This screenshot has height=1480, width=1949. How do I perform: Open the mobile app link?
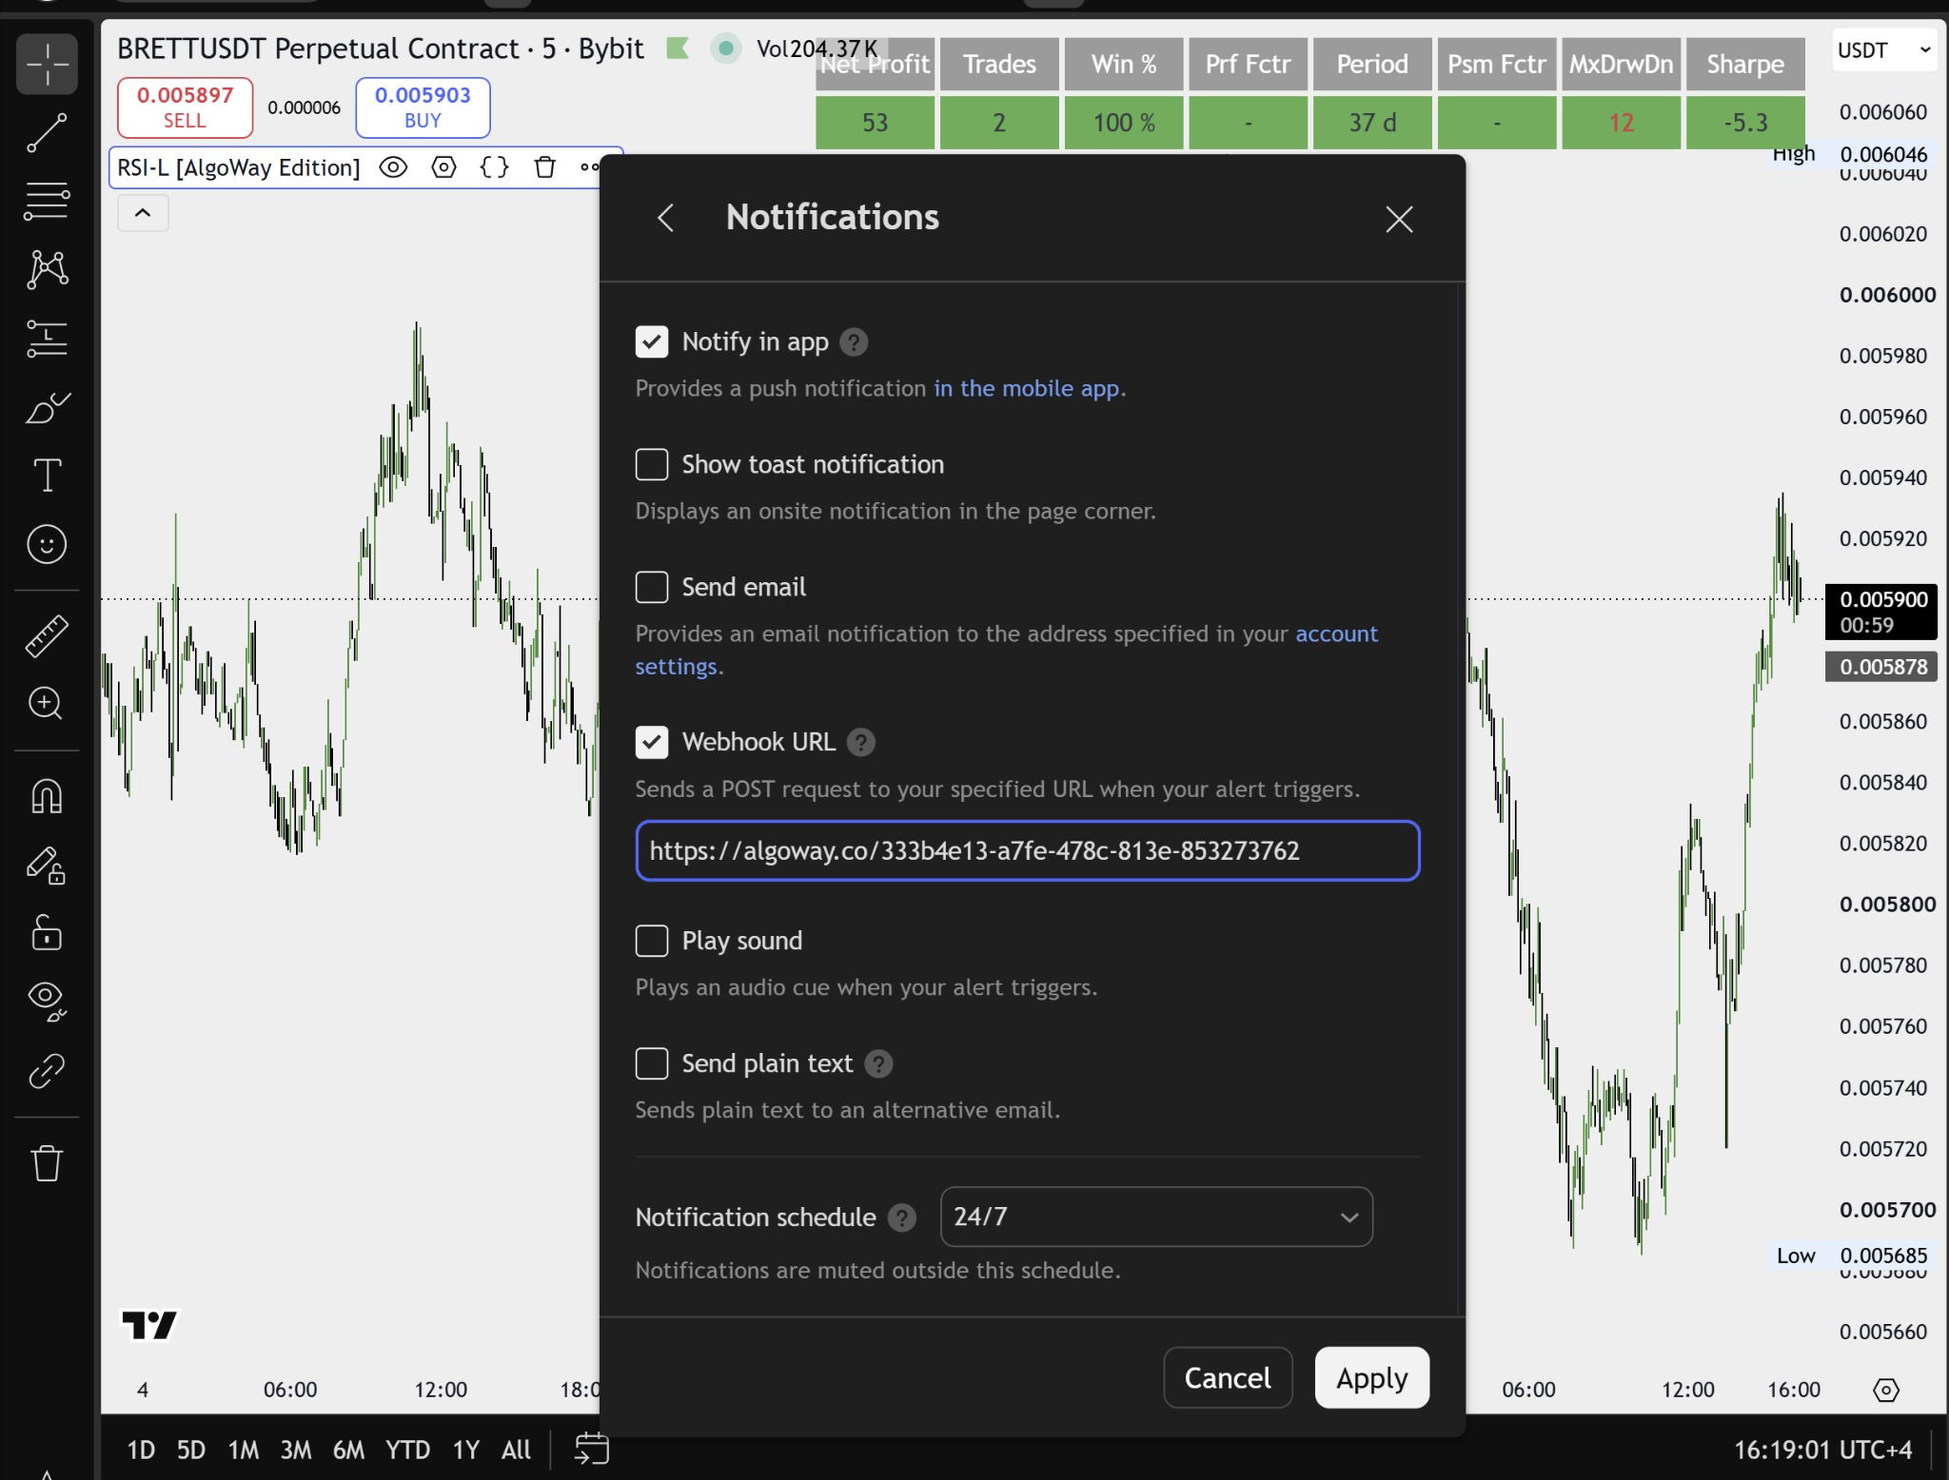pos(1026,388)
